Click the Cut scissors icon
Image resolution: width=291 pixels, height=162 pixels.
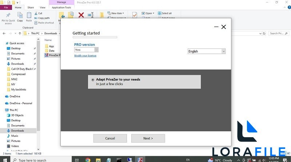coord(36,13)
